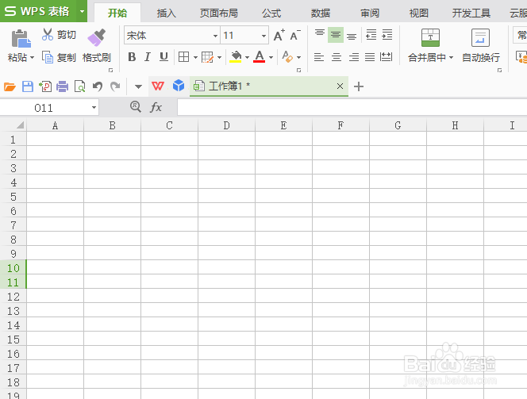Viewport: 527px width, 399px height.
Task: Click the distributed alignment icon
Action: pyautogui.click(x=386, y=57)
